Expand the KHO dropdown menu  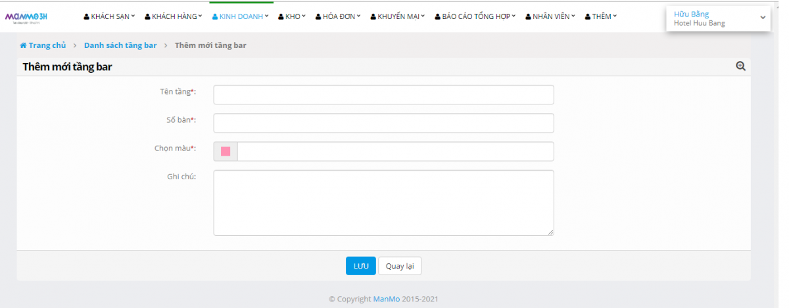pos(292,16)
